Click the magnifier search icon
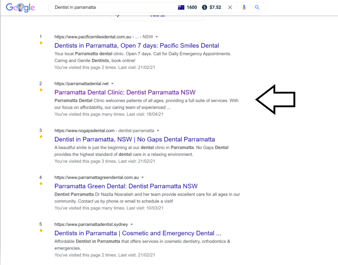Image resolution: width=338 pixels, height=265 pixels. tap(257, 7)
